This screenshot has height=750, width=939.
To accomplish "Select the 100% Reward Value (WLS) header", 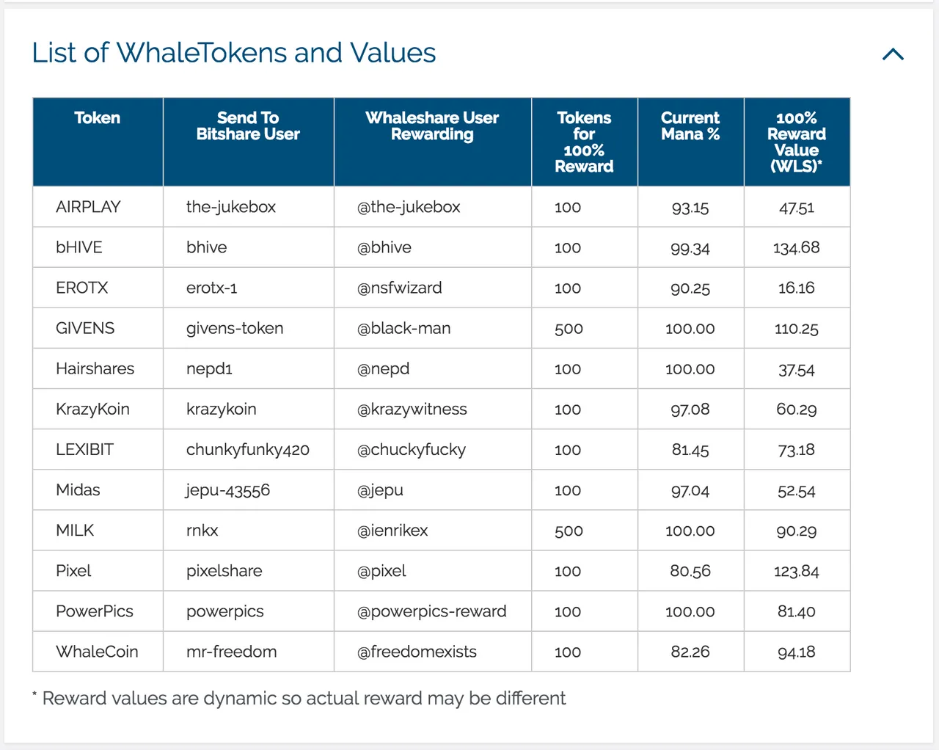I will coord(797,142).
